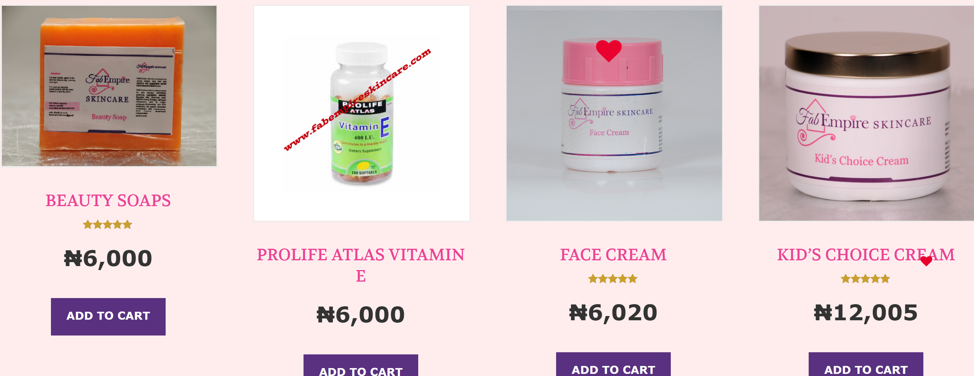The height and width of the screenshot is (376, 974).
Task: Open the BEAUTY SOAPS title link
Action: 108,200
